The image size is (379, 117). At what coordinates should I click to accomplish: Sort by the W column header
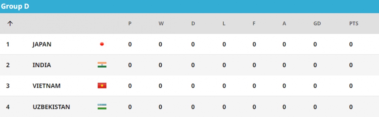pyautogui.click(x=161, y=24)
